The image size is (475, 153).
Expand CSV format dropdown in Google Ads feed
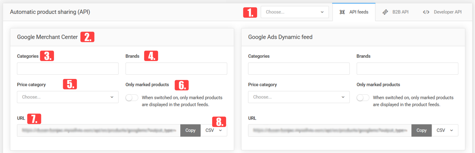click(x=445, y=130)
